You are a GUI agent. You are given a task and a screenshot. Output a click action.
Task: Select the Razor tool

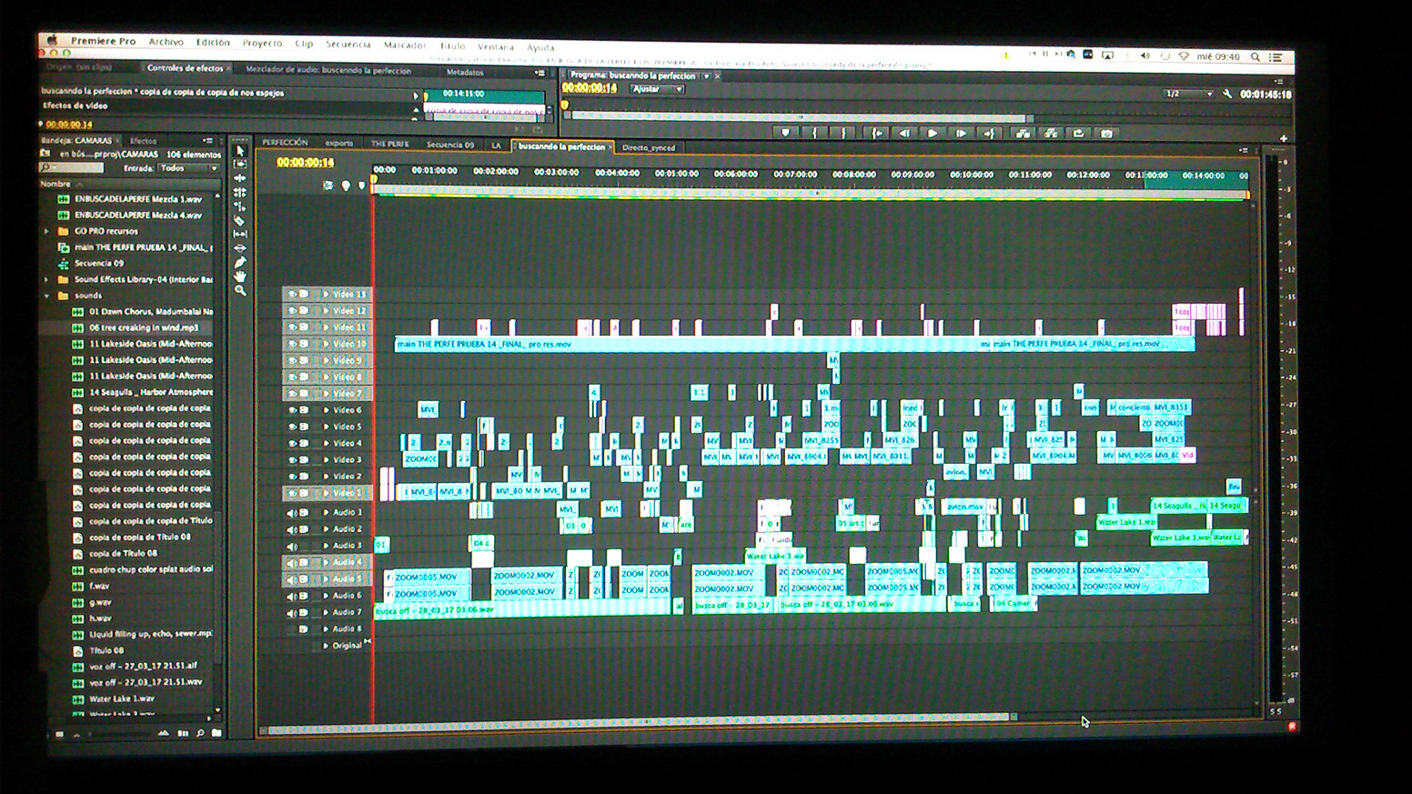240,220
